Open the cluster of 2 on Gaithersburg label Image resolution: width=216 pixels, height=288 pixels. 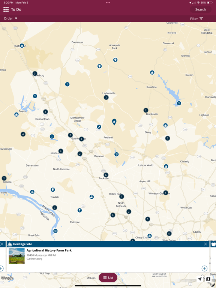(x=81, y=139)
